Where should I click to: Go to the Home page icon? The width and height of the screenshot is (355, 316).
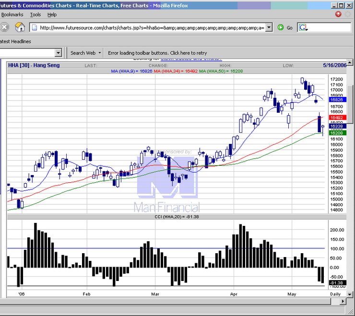pyautogui.click(x=20, y=27)
